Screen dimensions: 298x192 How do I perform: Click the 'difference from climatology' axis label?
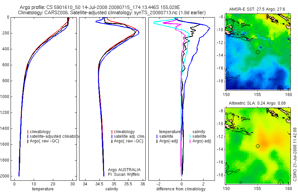[181, 189]
